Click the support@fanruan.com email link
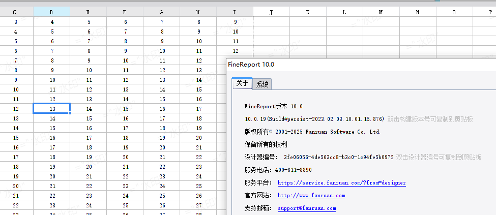Viewport: 496px width, 215px height. (x=307, y=208)
